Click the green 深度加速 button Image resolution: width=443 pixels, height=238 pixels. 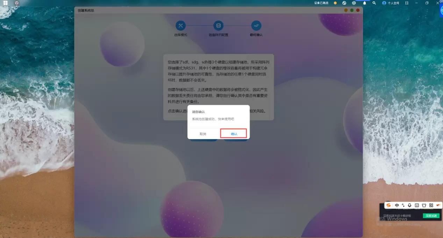[x=431, y=216]
